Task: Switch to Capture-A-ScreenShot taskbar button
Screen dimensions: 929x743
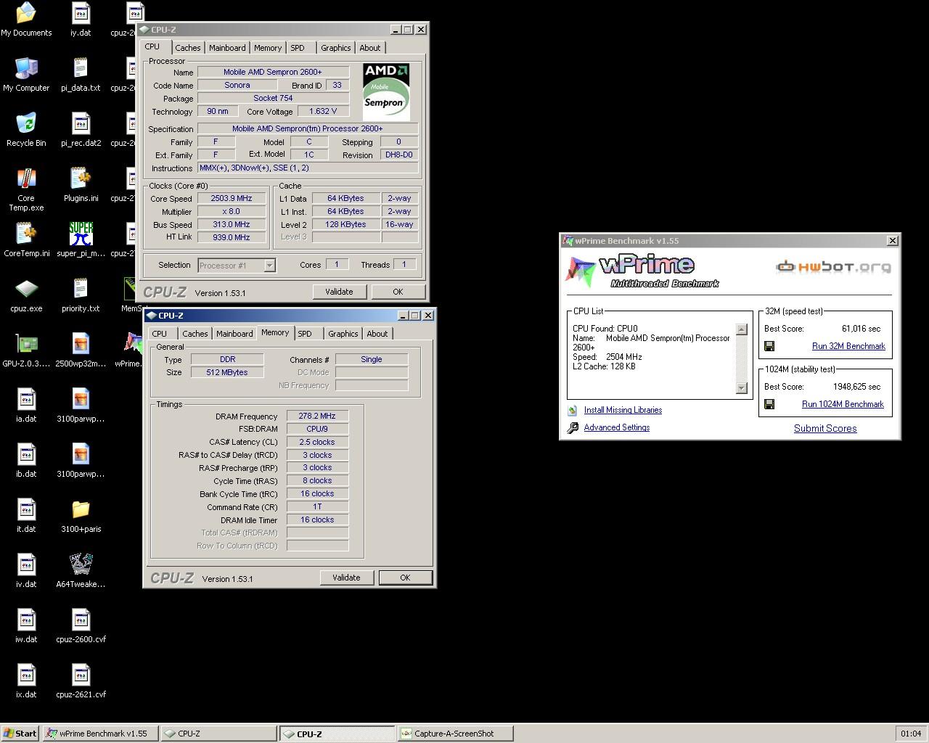Action: point(456,734)
